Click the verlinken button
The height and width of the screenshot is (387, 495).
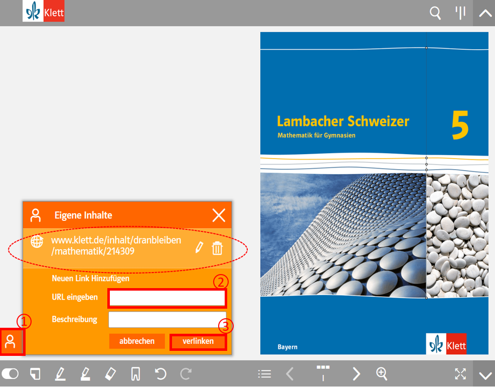[x=198, y=342]
